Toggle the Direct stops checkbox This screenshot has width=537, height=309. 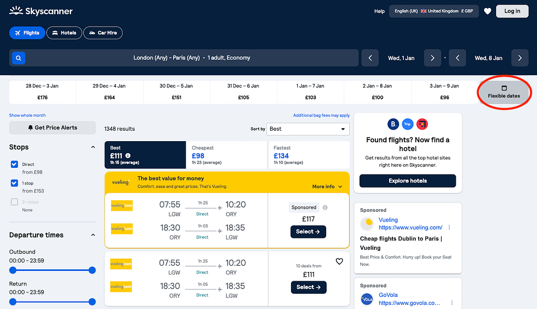[14, 164]
